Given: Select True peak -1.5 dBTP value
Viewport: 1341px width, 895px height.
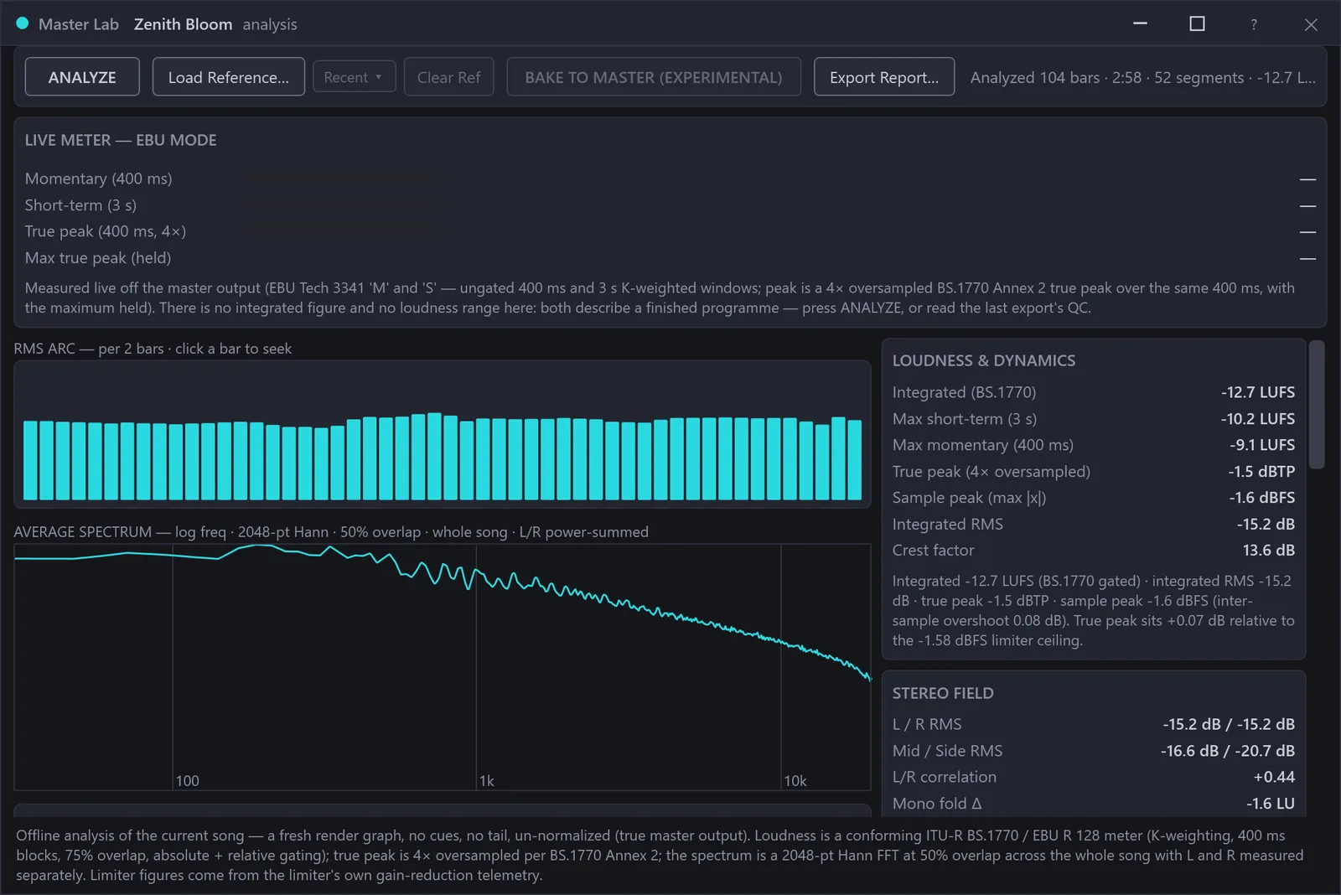Looking at the screenshot, I should point(1261,471).
